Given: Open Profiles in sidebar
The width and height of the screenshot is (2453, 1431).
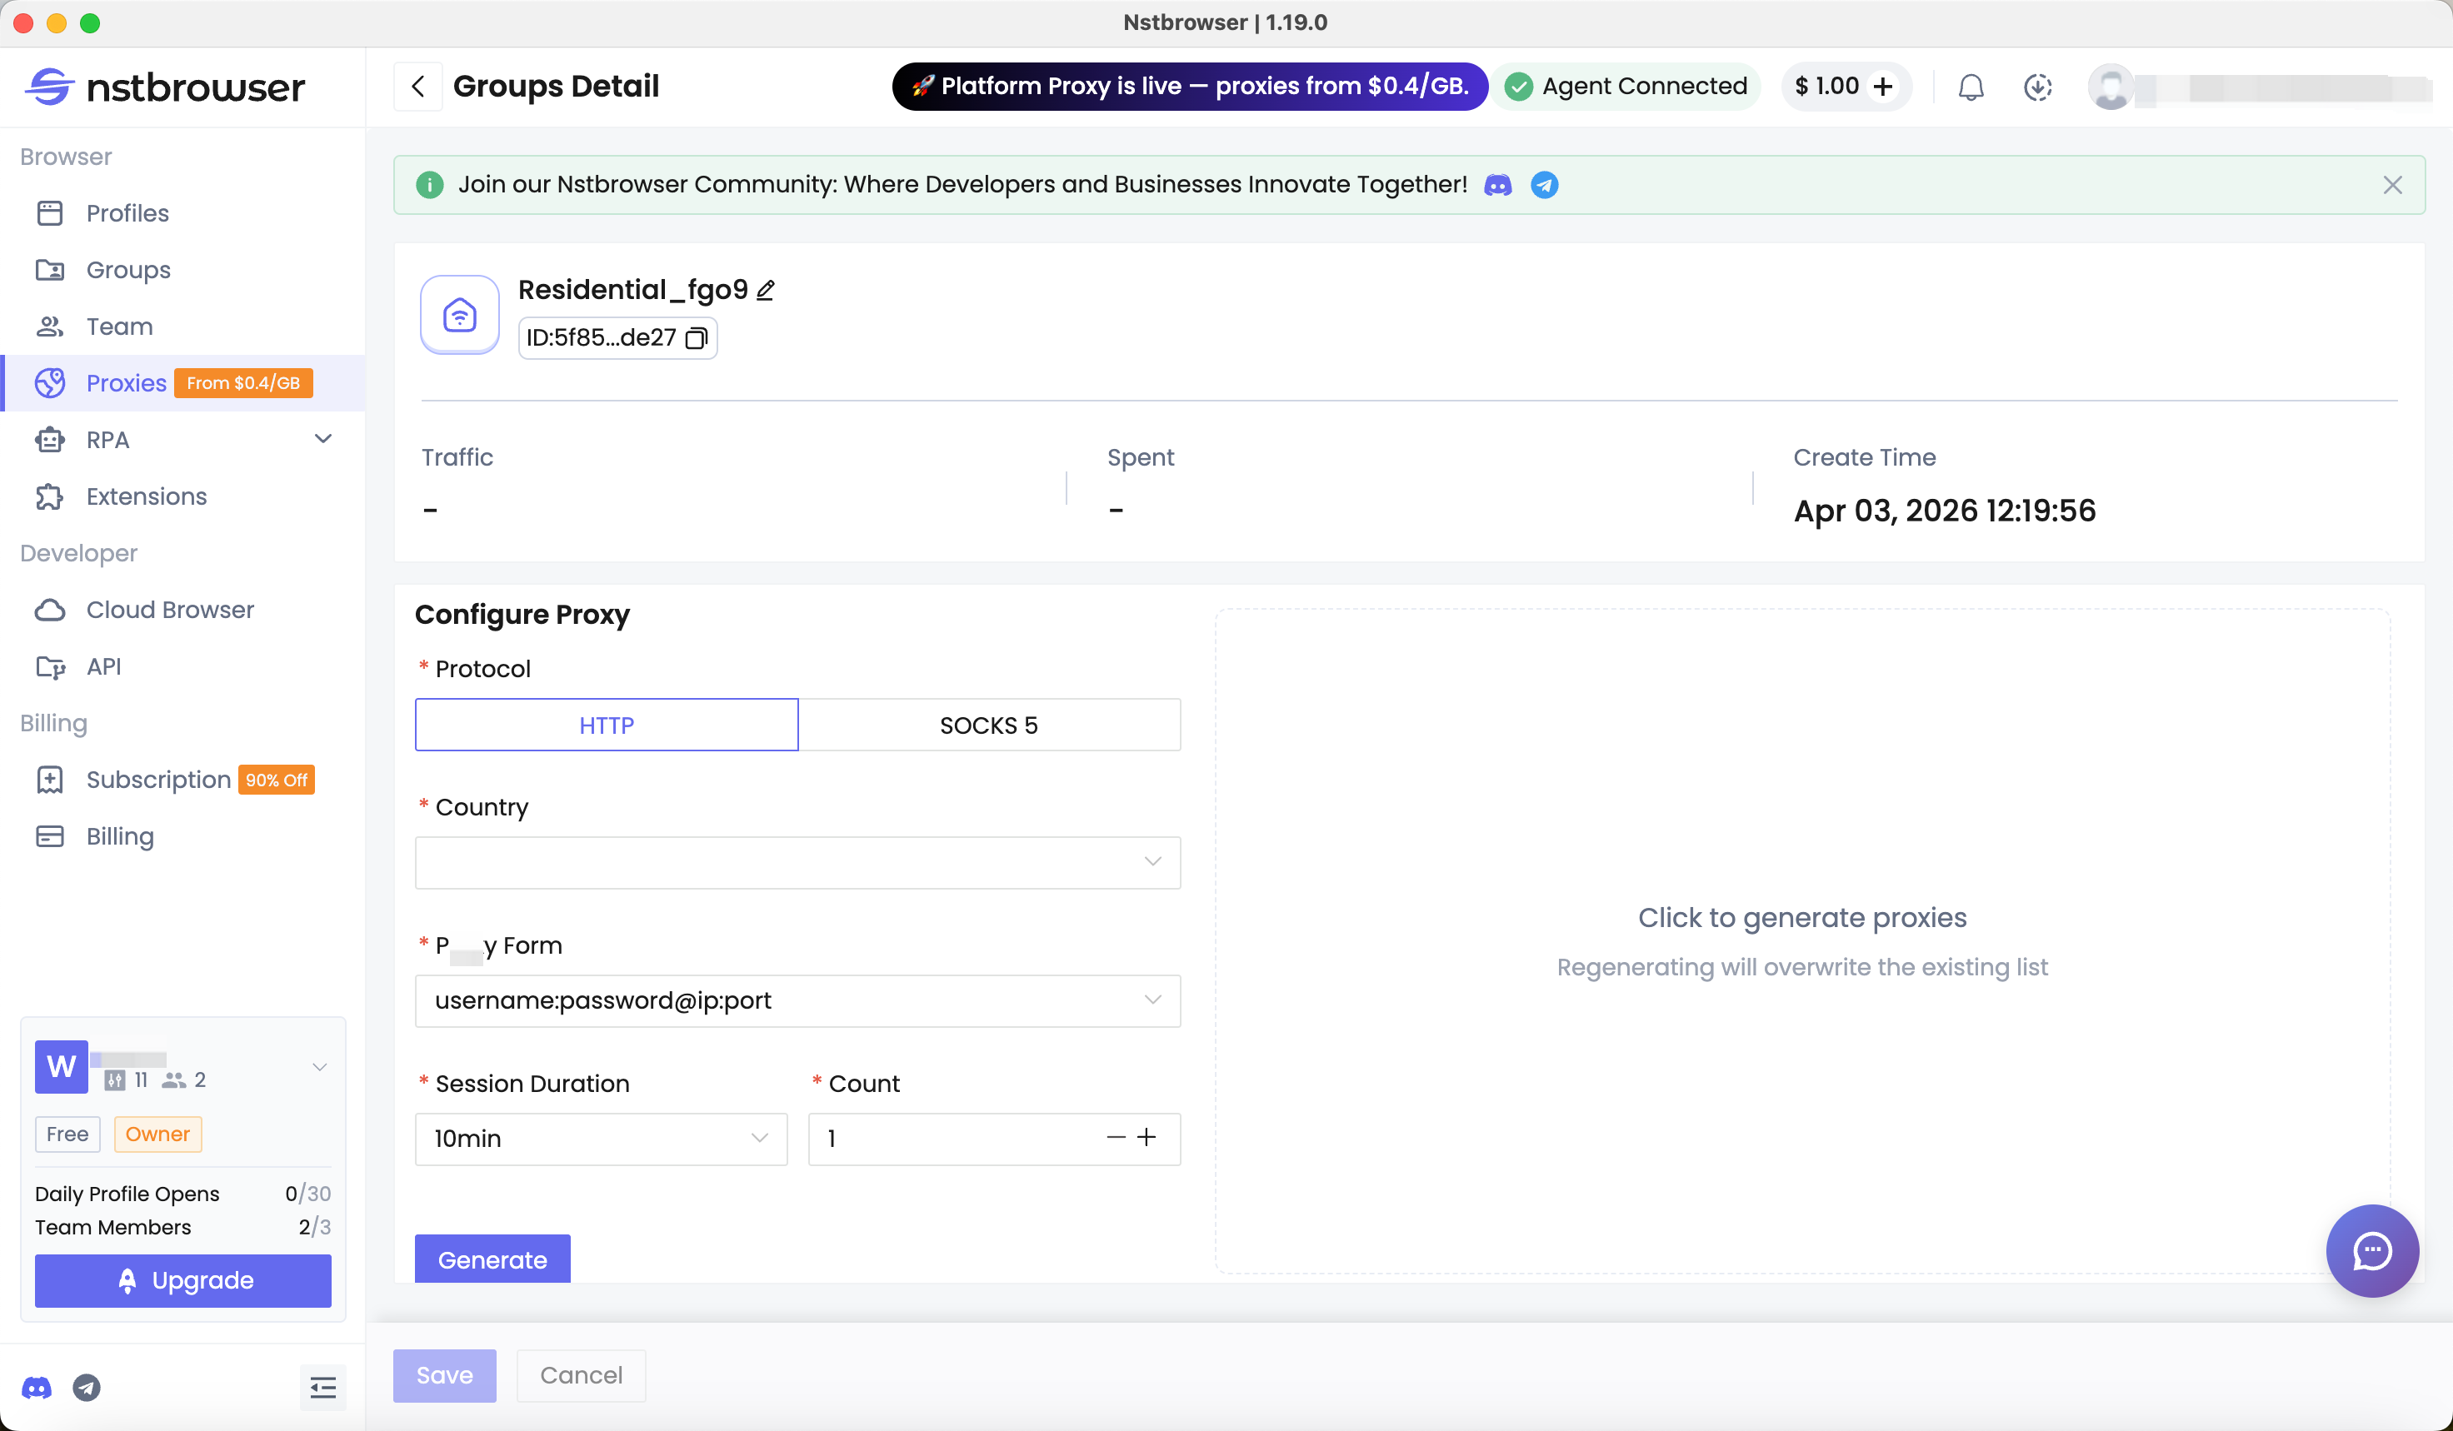Looking at the screenshot, I should [127, 213].
